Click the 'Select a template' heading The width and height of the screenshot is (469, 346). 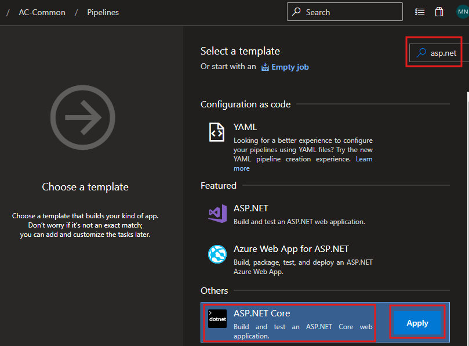click(x=240, y=51)
